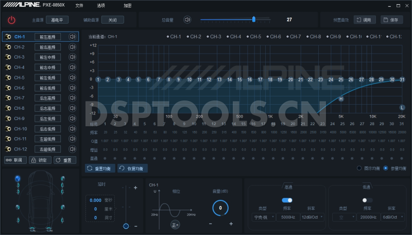Image resolution: width=412 pixels, height=235 pixels.
Task: Toggle CH-2 visibility in graph legend
Action: (x=194, y=37)
